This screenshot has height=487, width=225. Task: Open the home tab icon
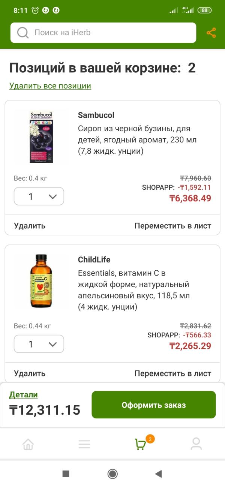tap(28, 444)
